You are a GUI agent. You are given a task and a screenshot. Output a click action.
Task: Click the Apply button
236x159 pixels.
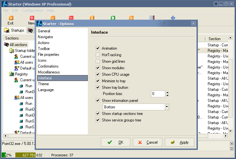point(180,142)
